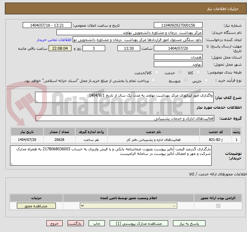This screenshot has width=247, height=232.
Task: Click the 'نام خدمت' column header
Action: tap(154, 132)
